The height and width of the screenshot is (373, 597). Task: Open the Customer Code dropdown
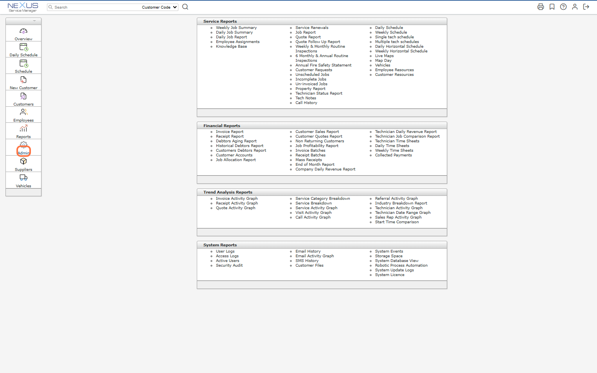click(x=159, y=7)
